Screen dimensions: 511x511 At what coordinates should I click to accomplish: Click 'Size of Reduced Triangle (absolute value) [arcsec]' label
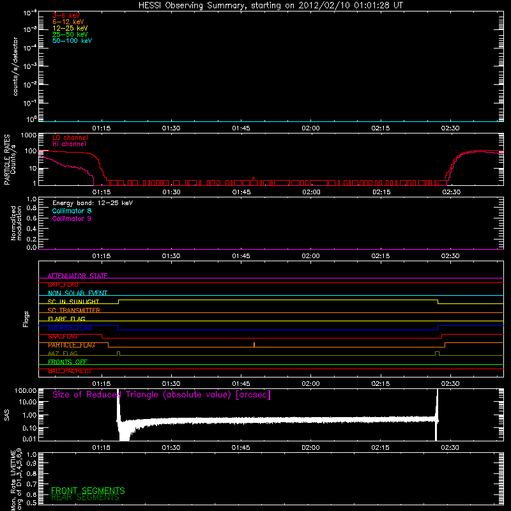pos(162,395)
